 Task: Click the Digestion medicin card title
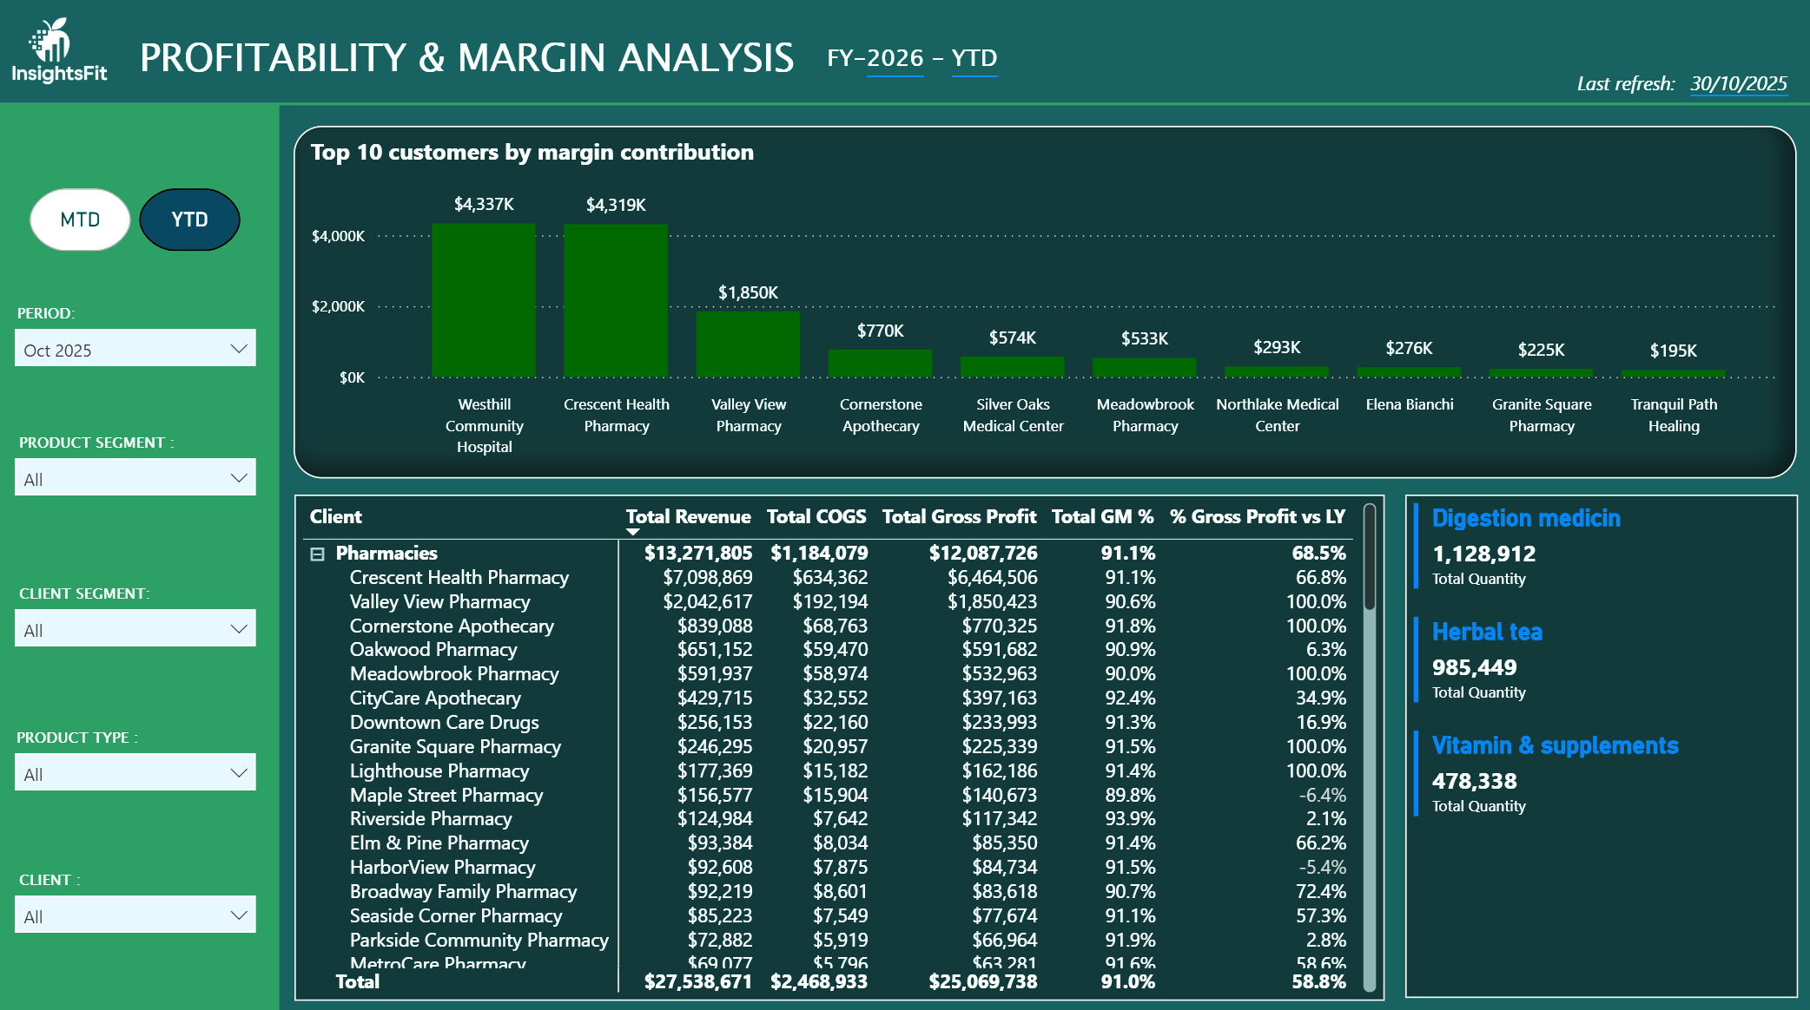click(1525, 518)
